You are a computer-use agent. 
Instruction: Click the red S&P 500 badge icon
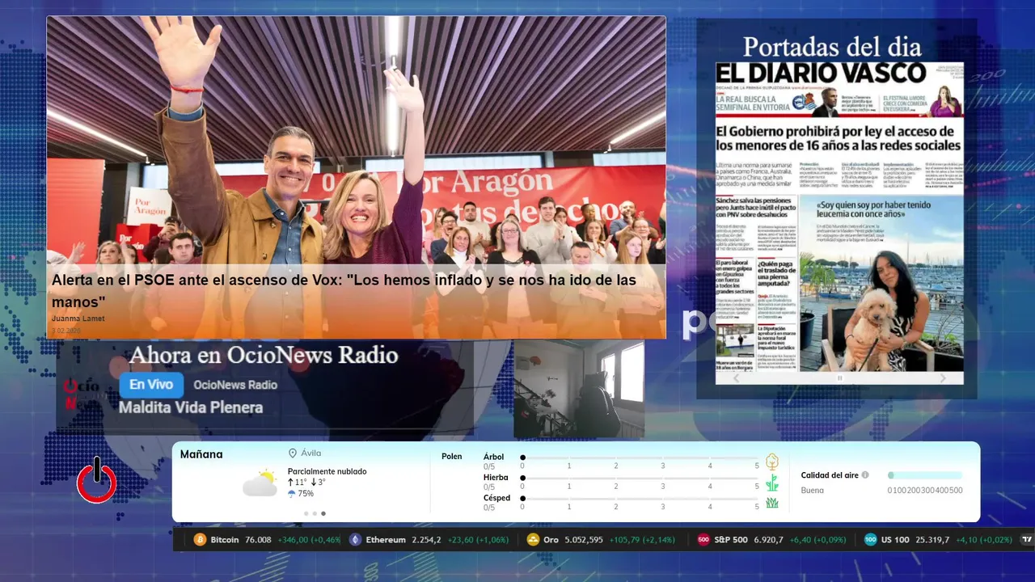tap(703, 539)
